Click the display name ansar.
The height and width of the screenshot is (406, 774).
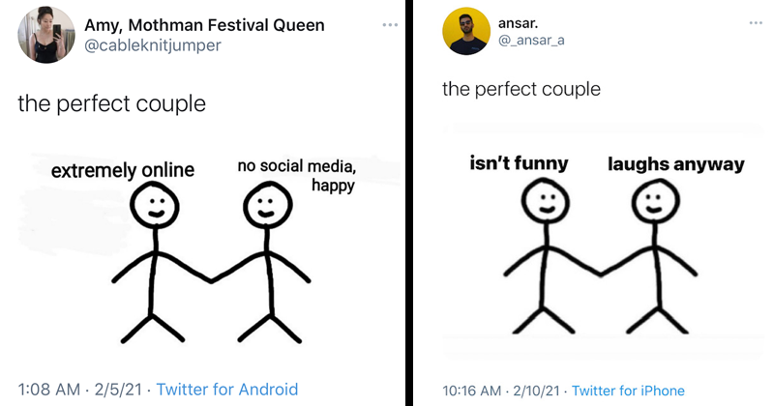tap(521, 22)
